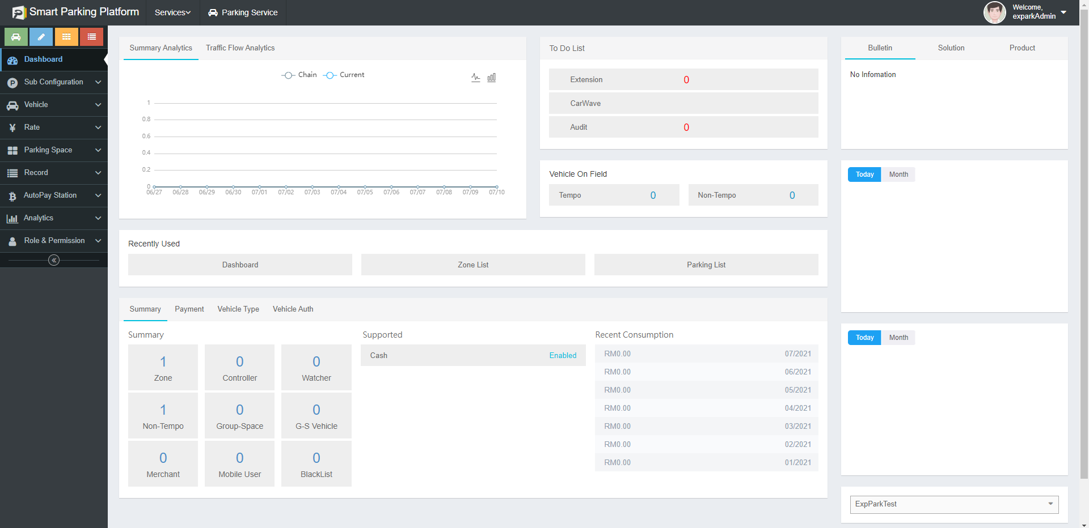This screenshot has width=1089, height=528.
Task: Switch chart to bar view icon
Action: tap(492, 78)
